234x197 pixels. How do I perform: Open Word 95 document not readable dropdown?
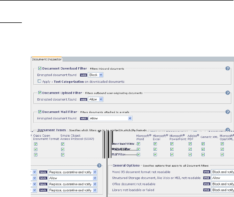[222, 172]
